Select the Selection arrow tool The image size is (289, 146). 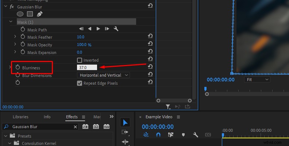125,123
